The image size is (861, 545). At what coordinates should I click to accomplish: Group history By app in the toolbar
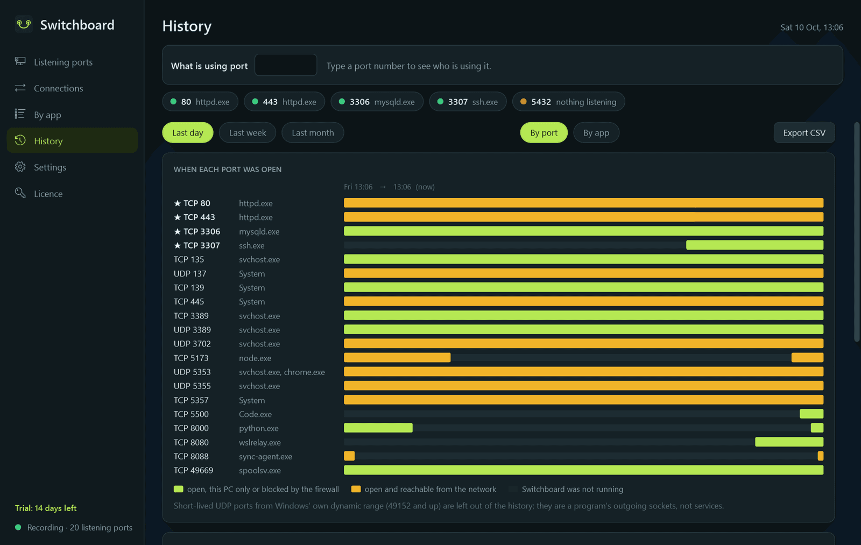click(596, 133)
